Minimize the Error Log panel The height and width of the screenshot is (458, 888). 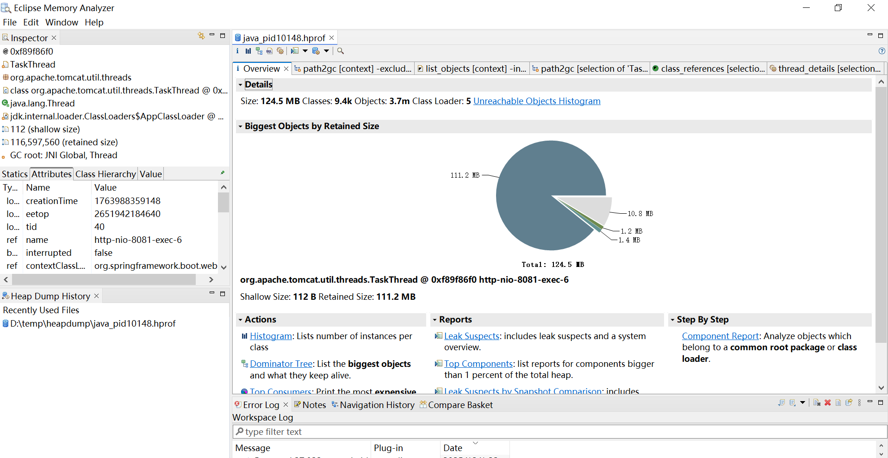point(870,402)
